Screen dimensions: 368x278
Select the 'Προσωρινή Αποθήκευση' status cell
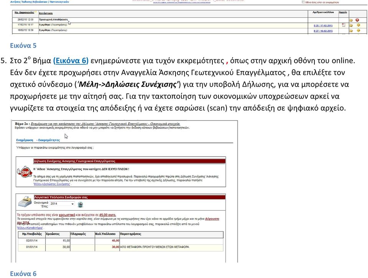[53, 20]
